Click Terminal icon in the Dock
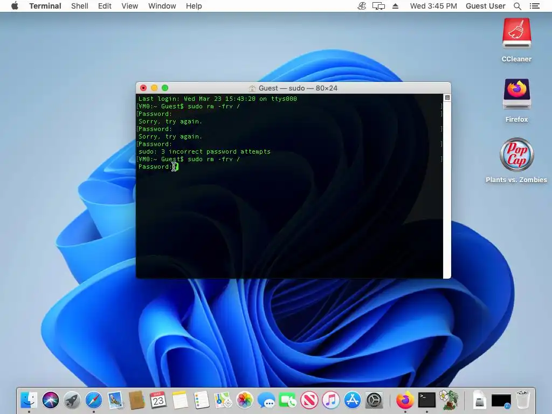 (427, 401)
